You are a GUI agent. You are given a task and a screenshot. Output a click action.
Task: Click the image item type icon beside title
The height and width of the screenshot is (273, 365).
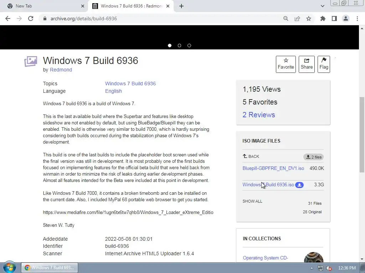pyautogui.click(x=31, y=61)
